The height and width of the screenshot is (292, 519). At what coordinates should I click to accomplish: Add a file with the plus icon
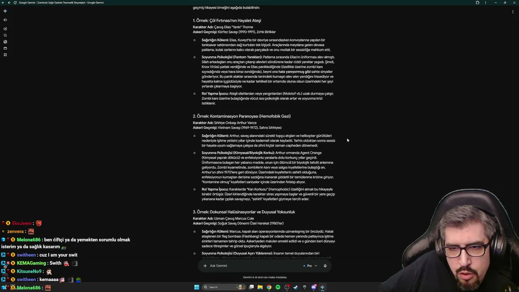(205, 266)
